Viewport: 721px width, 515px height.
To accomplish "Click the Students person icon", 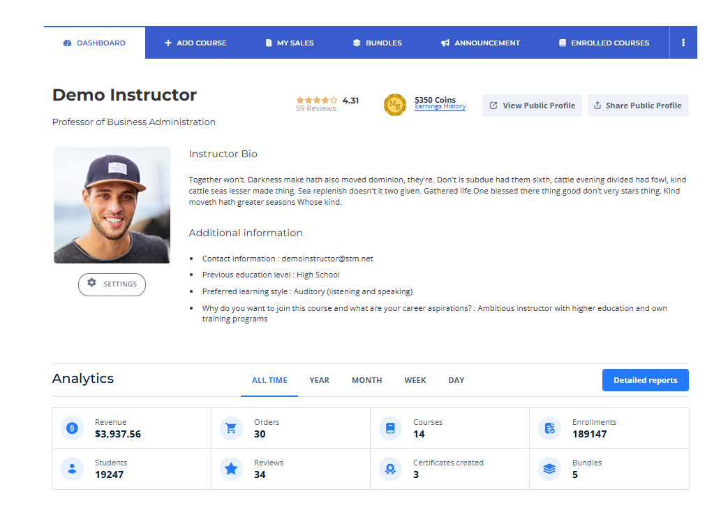I will click(x=72, y=469).
